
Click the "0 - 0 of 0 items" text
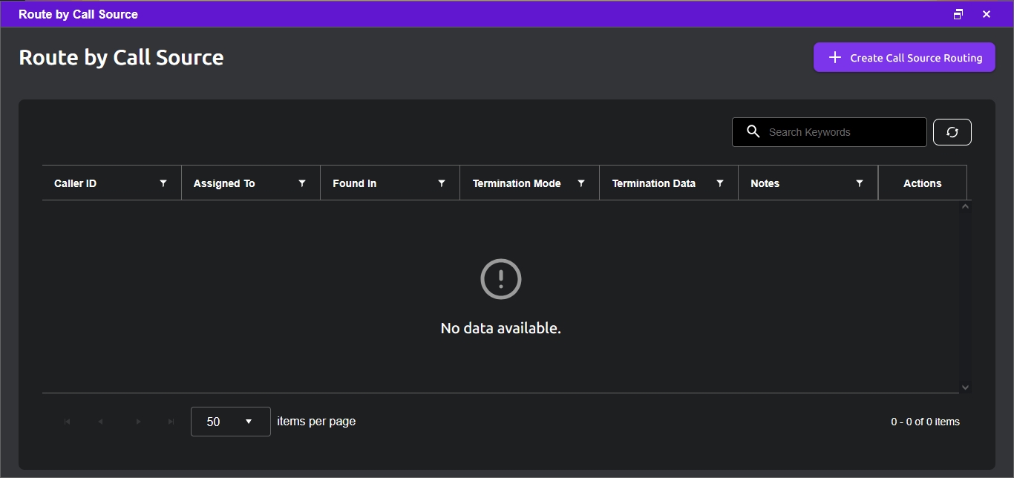click(x=926, y=422)
